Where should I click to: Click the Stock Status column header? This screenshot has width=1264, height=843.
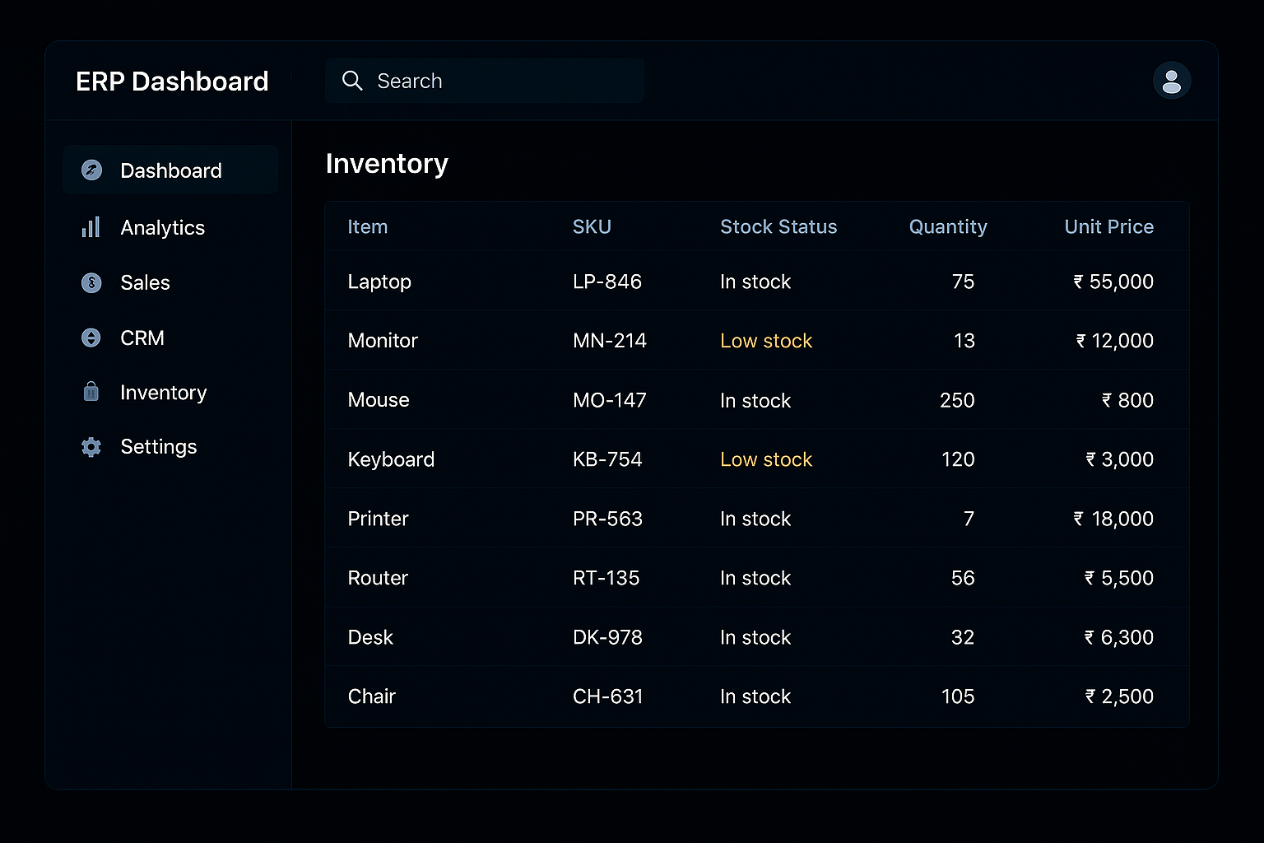tap(778, 226)
